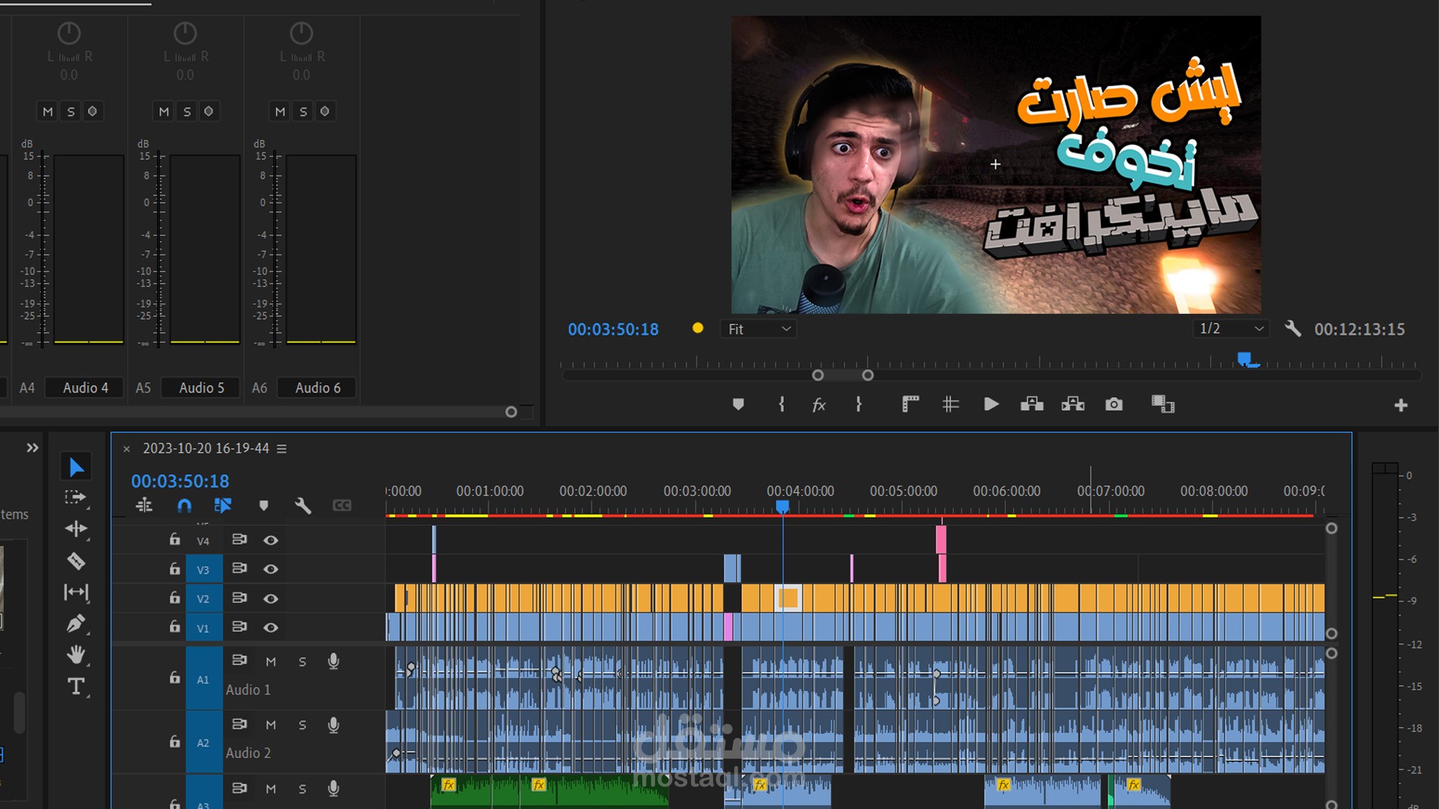
Task: Mute Audio 1 track
Action: coord(271,662)
